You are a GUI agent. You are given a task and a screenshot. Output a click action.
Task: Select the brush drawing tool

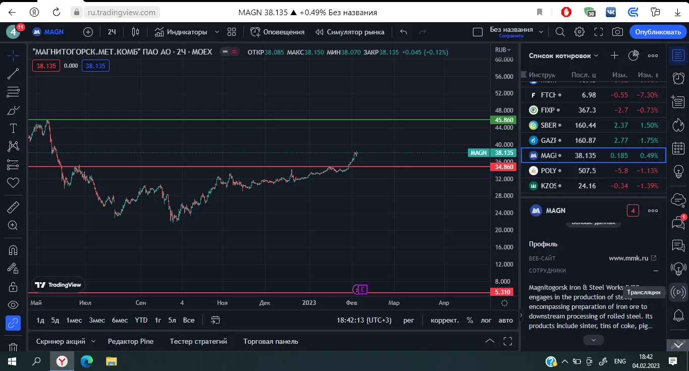[x=13, y=110]
